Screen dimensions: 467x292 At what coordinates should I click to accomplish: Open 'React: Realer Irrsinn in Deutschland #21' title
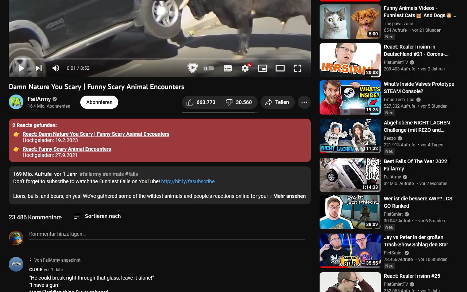point(416,50)
